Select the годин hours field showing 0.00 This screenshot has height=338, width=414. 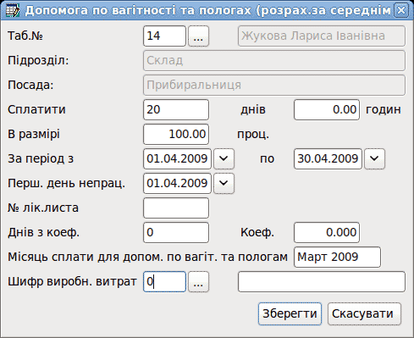pyautogui.click(x=327, y=109)
